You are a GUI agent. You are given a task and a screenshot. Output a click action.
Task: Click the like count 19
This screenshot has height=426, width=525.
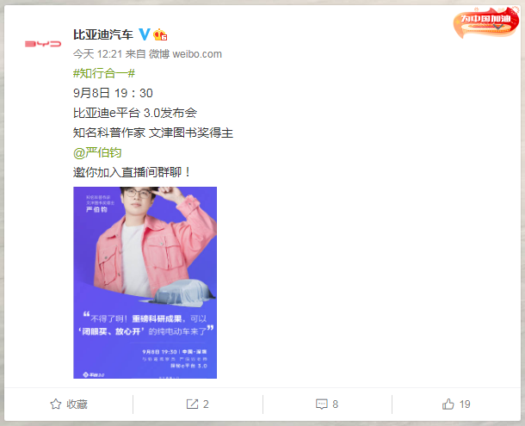tap(465, 404)
